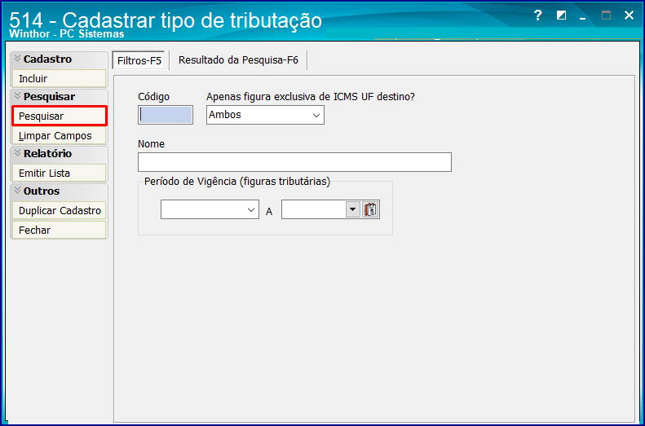Click the contrast square icon in title bar
The image size is (645, 426).
(561, 15)
